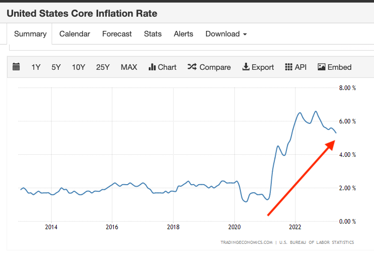This screenshot has width=374, height=256.
Task: Set chart range to 5Y
Action: pyautogui.click(x=56, y=67)
